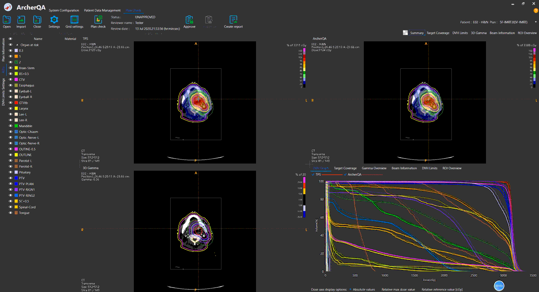Toggle the header eye icon above ROI list

(x=10, y=39)
